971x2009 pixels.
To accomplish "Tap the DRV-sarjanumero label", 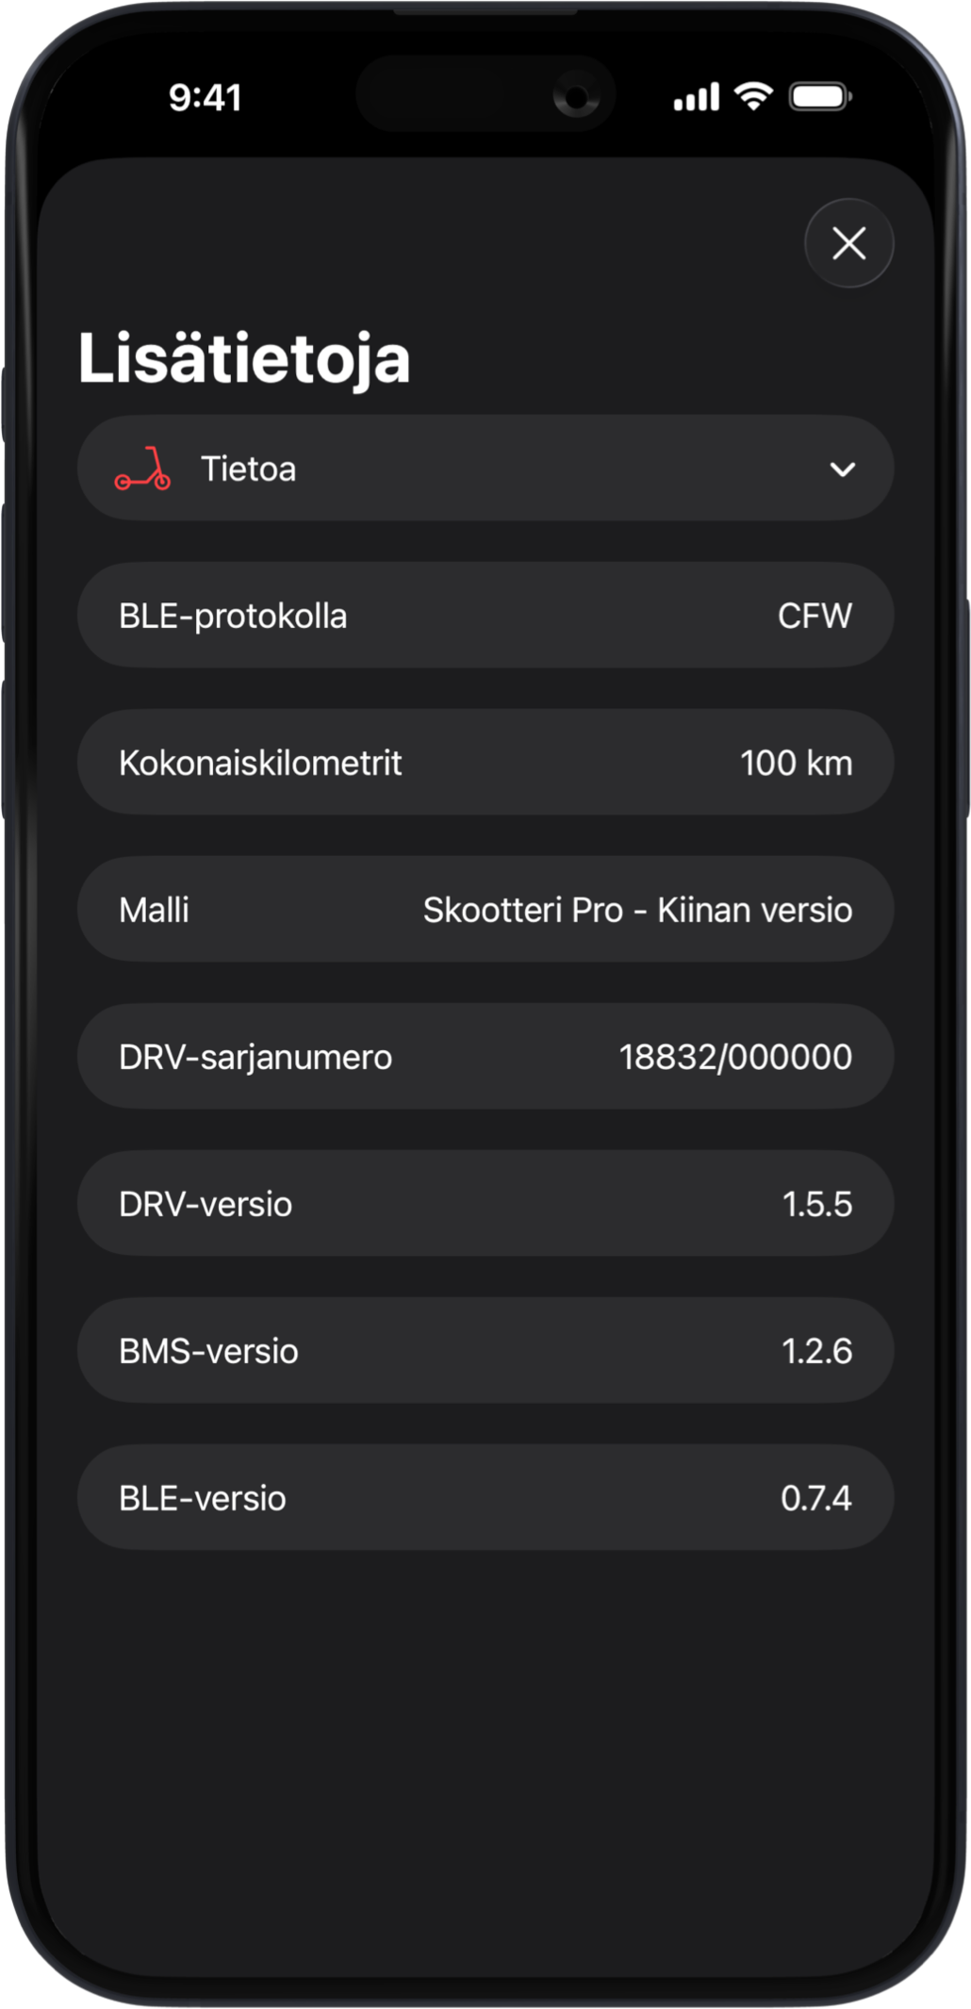I will [x=255, y=1058].
